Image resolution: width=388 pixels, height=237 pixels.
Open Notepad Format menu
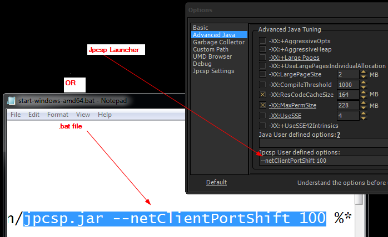[58, 115]
